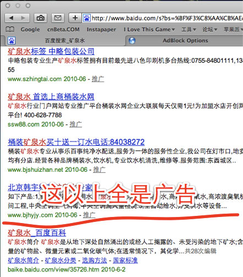Viewport: 243px width, 277px height.
Task: Open the 北京韩宇 result title link
Action: point(50,187)
